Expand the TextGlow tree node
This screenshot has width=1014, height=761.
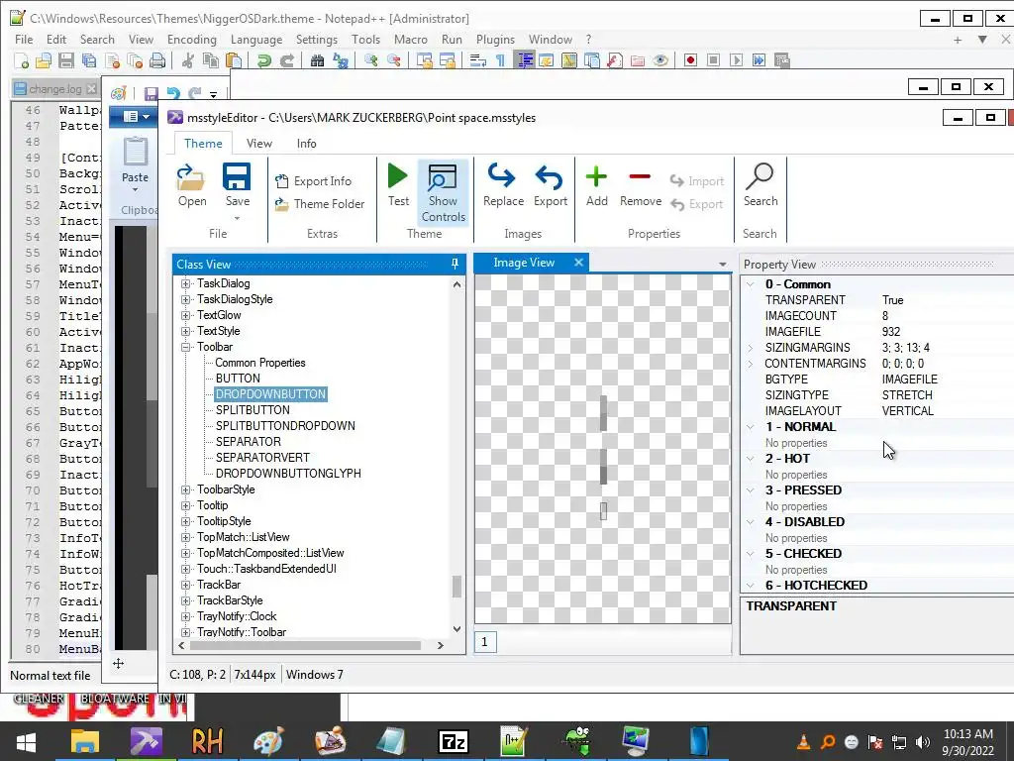pyautogui.click(x=185, y=315)
